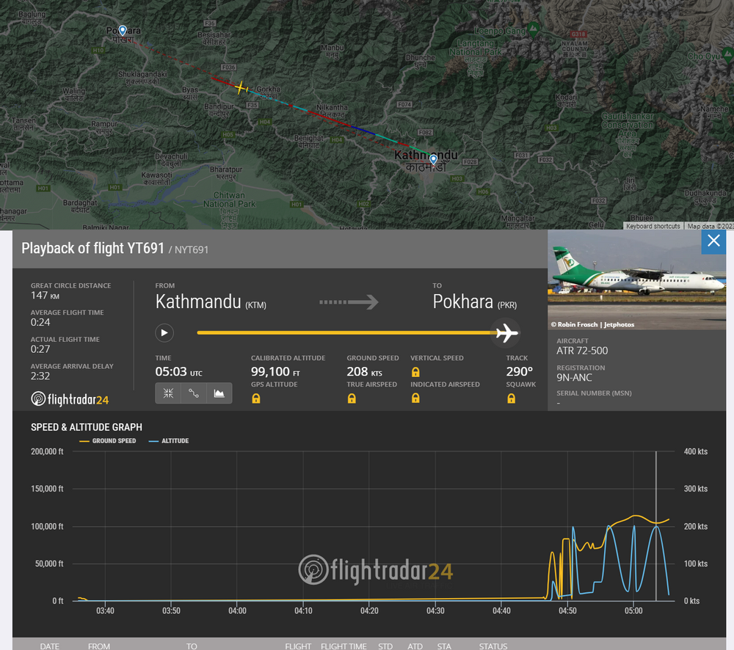Image resolution: width=734 pixels, height=650 pixels.
Task: Click the actual flight time 0:27
Action: click(x=40, y=349)
